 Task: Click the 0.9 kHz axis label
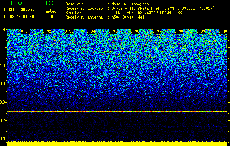[x=3, y=84]
